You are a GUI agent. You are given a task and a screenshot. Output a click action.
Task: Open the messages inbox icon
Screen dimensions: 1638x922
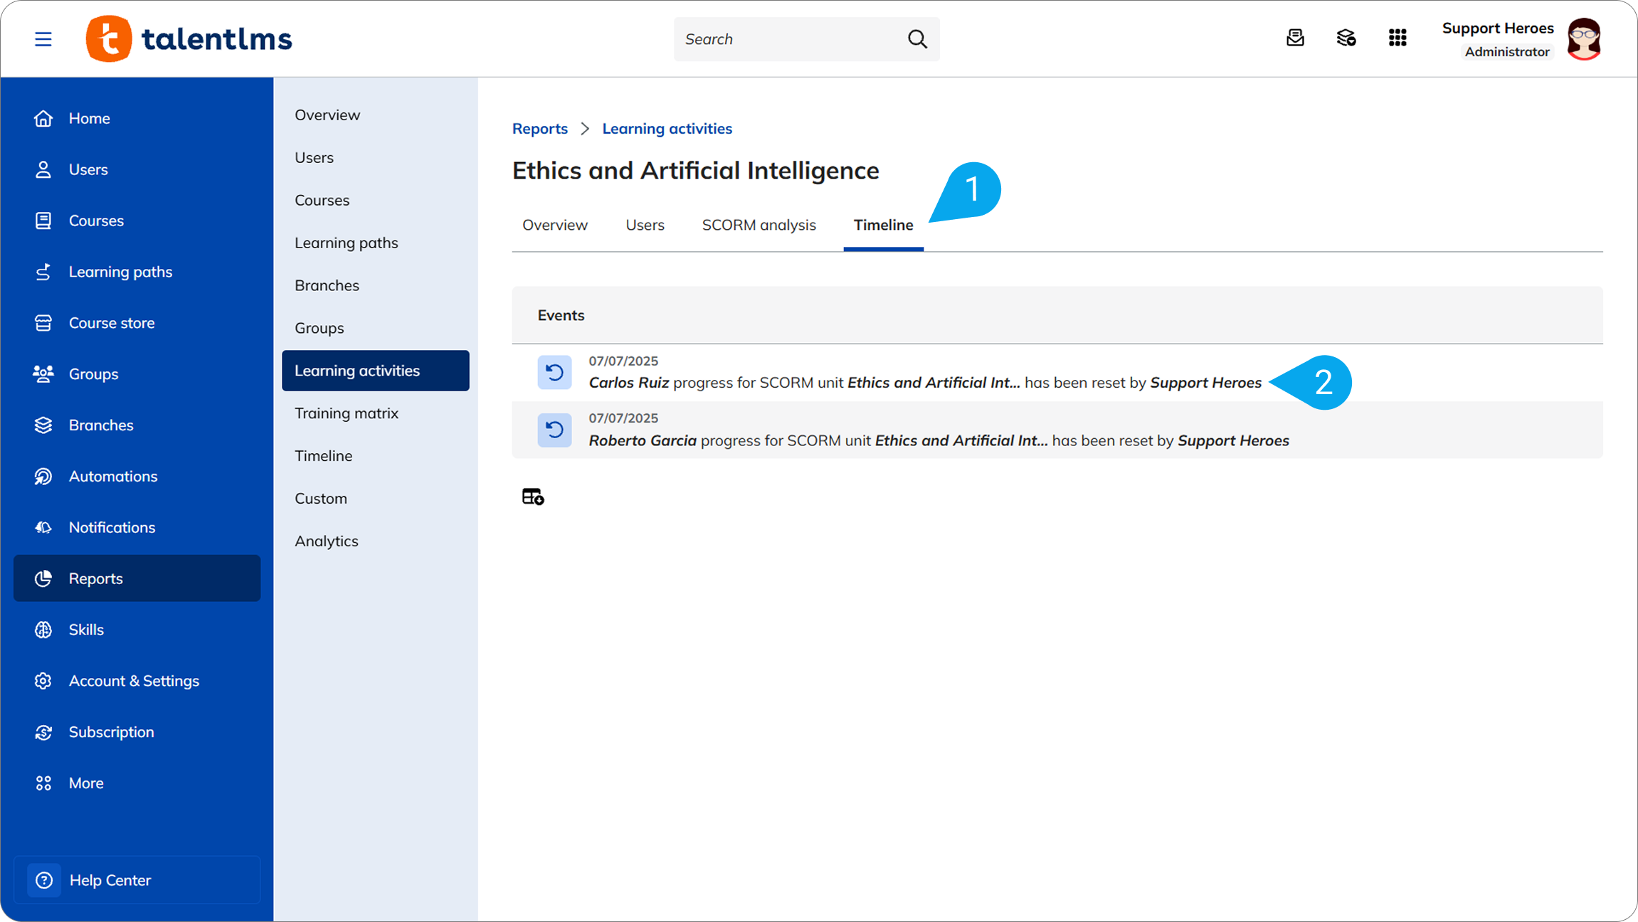click(x=1295, y=38)
